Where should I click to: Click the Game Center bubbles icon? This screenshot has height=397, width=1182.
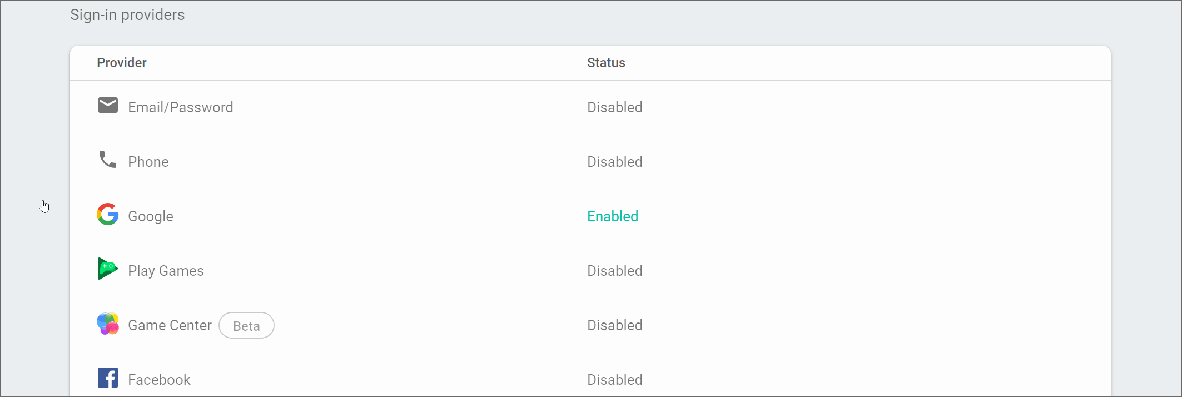tap(107, 324)
